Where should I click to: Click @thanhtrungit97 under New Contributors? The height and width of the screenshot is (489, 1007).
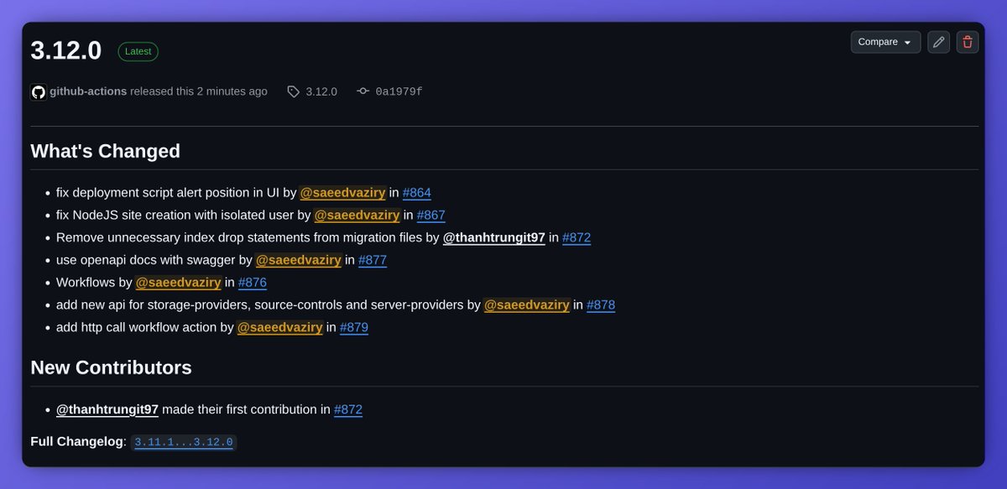(x=107, y=410)
